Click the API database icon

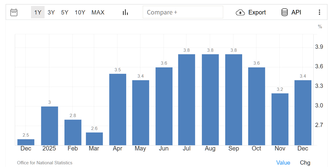click(x=284, y=12)
